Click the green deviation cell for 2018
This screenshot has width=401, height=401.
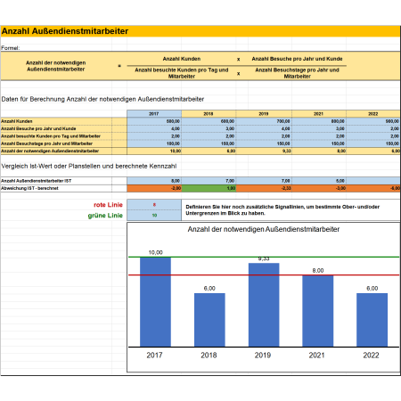tap(209, 188)
